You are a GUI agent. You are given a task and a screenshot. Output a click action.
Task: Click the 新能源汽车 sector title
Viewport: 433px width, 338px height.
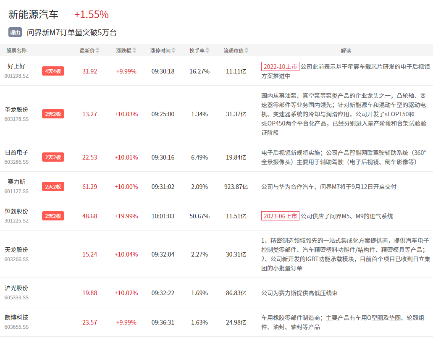(33, 14)
